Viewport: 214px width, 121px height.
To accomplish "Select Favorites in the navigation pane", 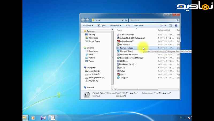I will tap(91, 31).
